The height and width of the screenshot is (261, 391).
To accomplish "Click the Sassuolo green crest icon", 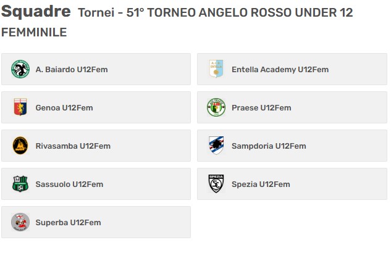I will coord(20,184).
